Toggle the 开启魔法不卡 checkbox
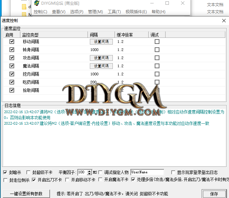The image size is (229, 198). click(100, 179)
